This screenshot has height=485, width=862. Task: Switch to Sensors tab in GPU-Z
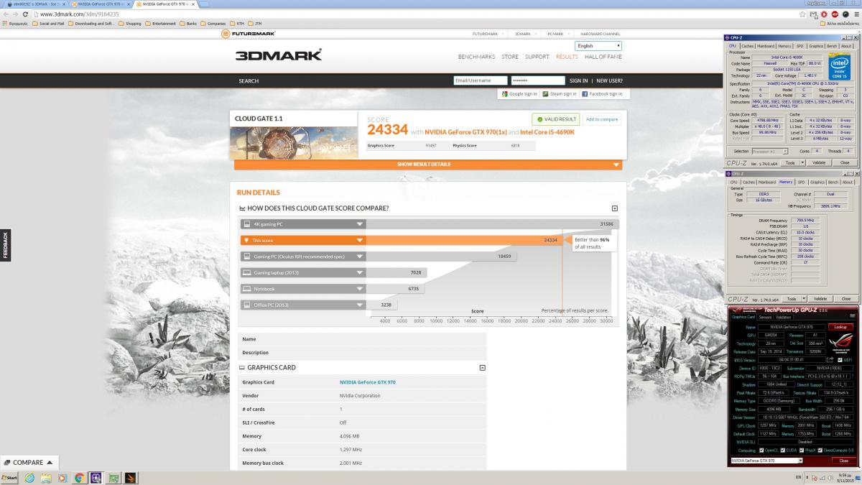[765, 317]
